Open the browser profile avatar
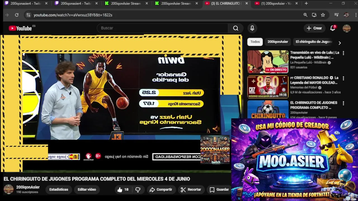Image resolution: width=358 pixels, height=201 pixels. click(x=346, y=15)
